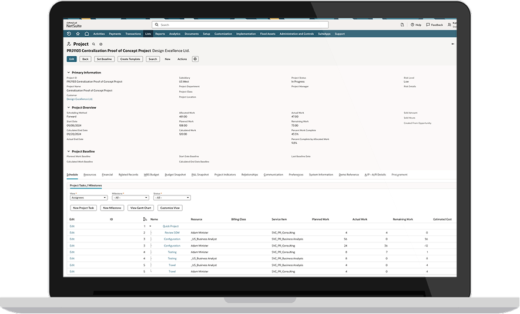The width and height of the screenshot is (520, 314).
Task: Click the Customize View button
Action: 170,208
